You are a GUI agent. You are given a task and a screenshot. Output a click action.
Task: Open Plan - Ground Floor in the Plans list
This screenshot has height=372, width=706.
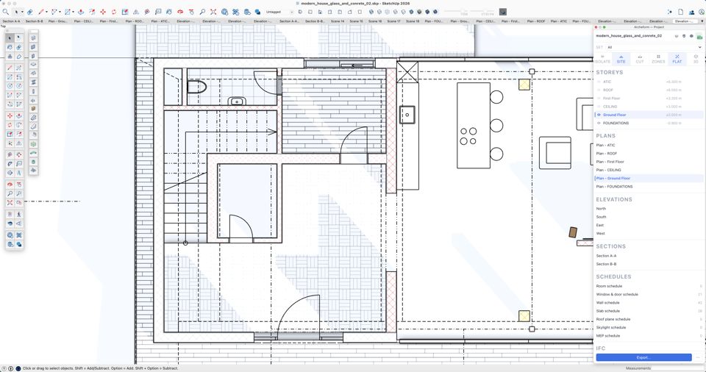[x=613, y=179]
